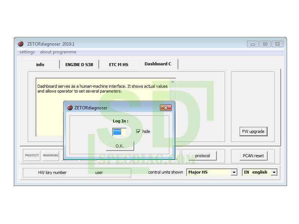
Task: Minimize the ZETORdiagnoser main window
Action: 253,44
